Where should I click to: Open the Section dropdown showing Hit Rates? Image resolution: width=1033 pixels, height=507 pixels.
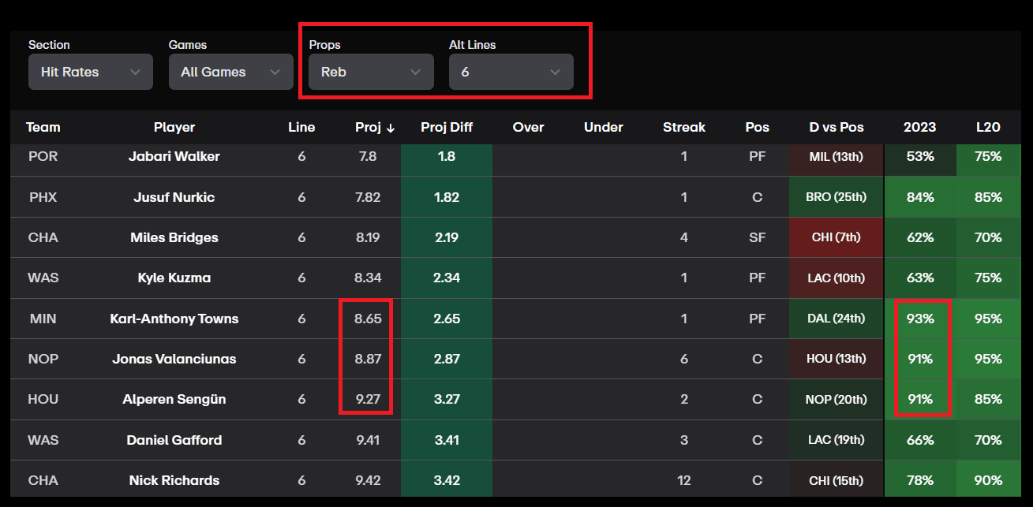click(90, 71)
